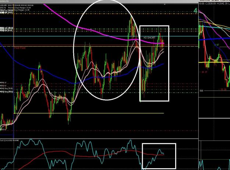
Task: Select the long yellow horizontal support line
Action: (89, 113)
